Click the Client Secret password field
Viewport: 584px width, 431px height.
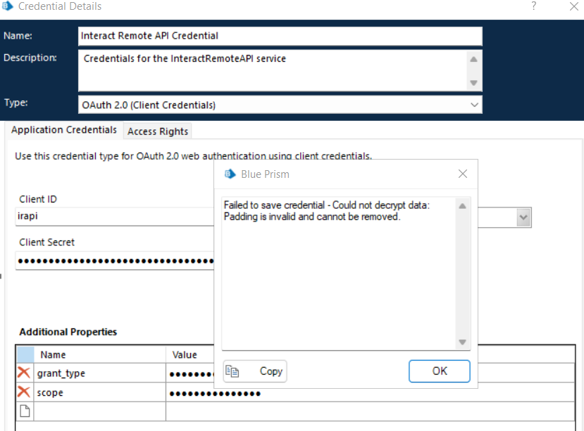pos(113,262)
